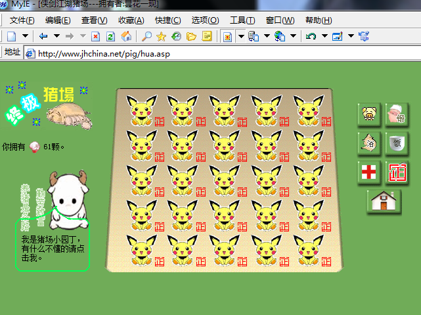
Task: Expand dropdown beside the window pencil icon
Action: (x=351, y=36)
